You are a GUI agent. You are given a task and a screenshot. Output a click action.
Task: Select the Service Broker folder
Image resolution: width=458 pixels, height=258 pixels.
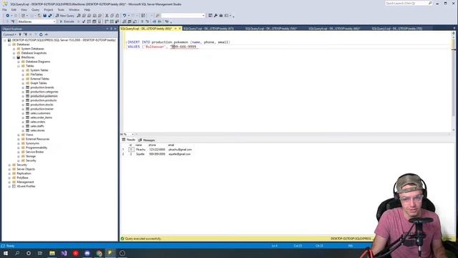tap(35, 152)
